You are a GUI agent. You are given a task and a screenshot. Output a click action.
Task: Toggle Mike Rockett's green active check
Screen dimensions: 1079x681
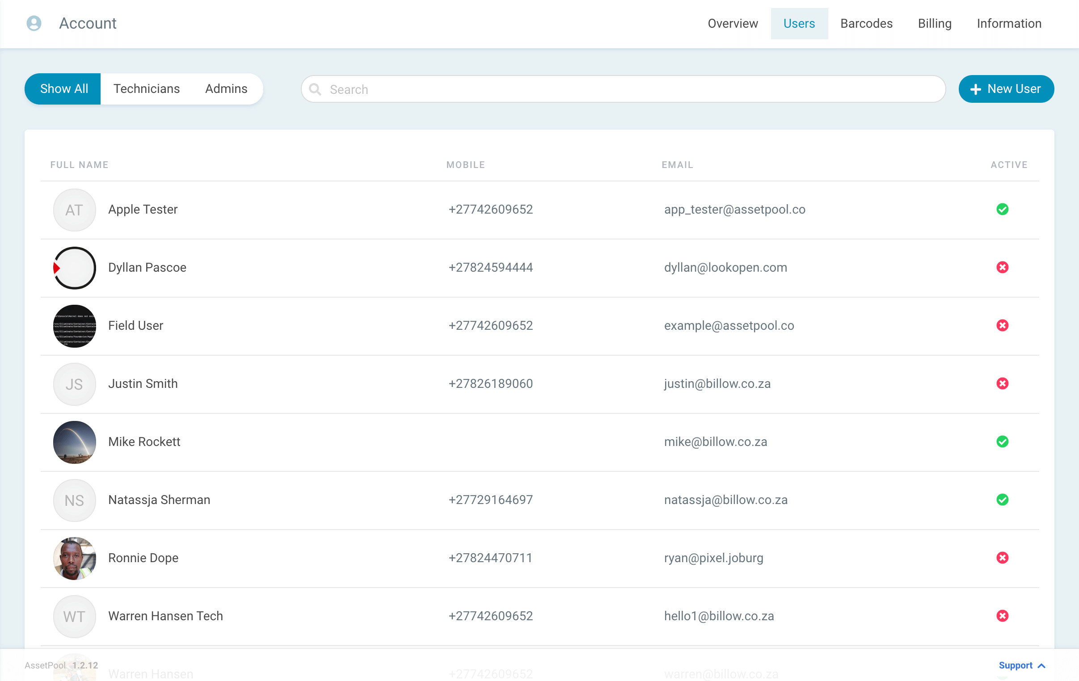(1003, 442)
